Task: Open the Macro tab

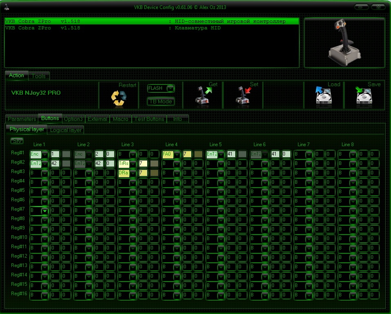Action: pos(120,119)
